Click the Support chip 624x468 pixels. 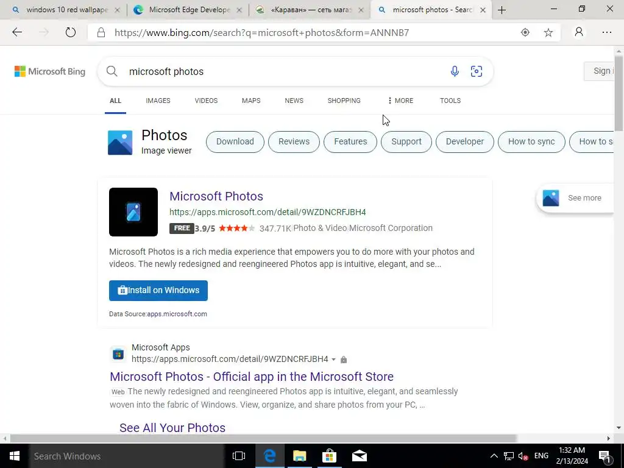[x=406, y=141]
